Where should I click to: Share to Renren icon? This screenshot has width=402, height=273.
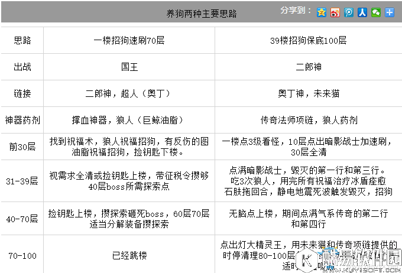(362, 12)
